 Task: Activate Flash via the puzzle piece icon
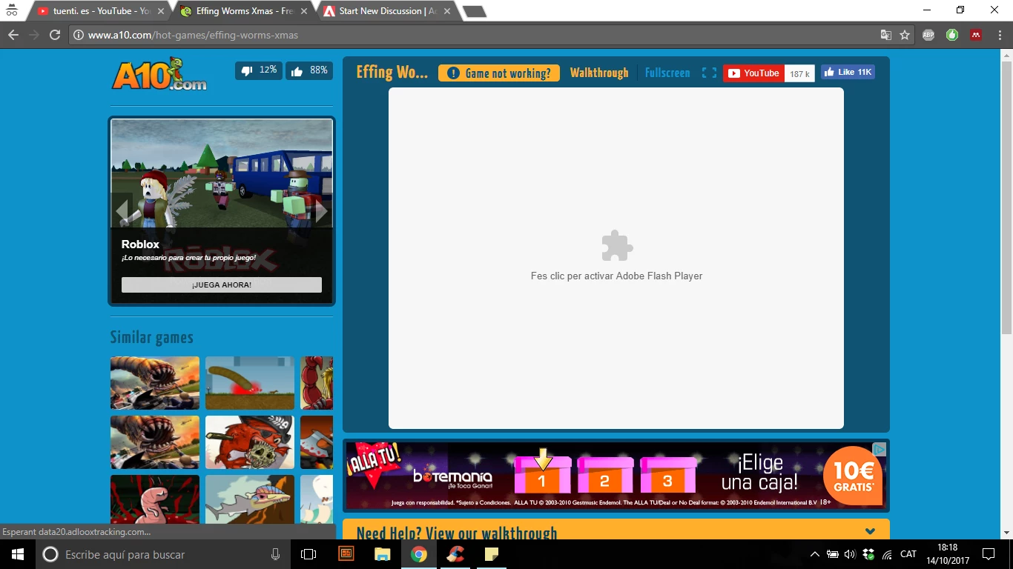point(616,246)
